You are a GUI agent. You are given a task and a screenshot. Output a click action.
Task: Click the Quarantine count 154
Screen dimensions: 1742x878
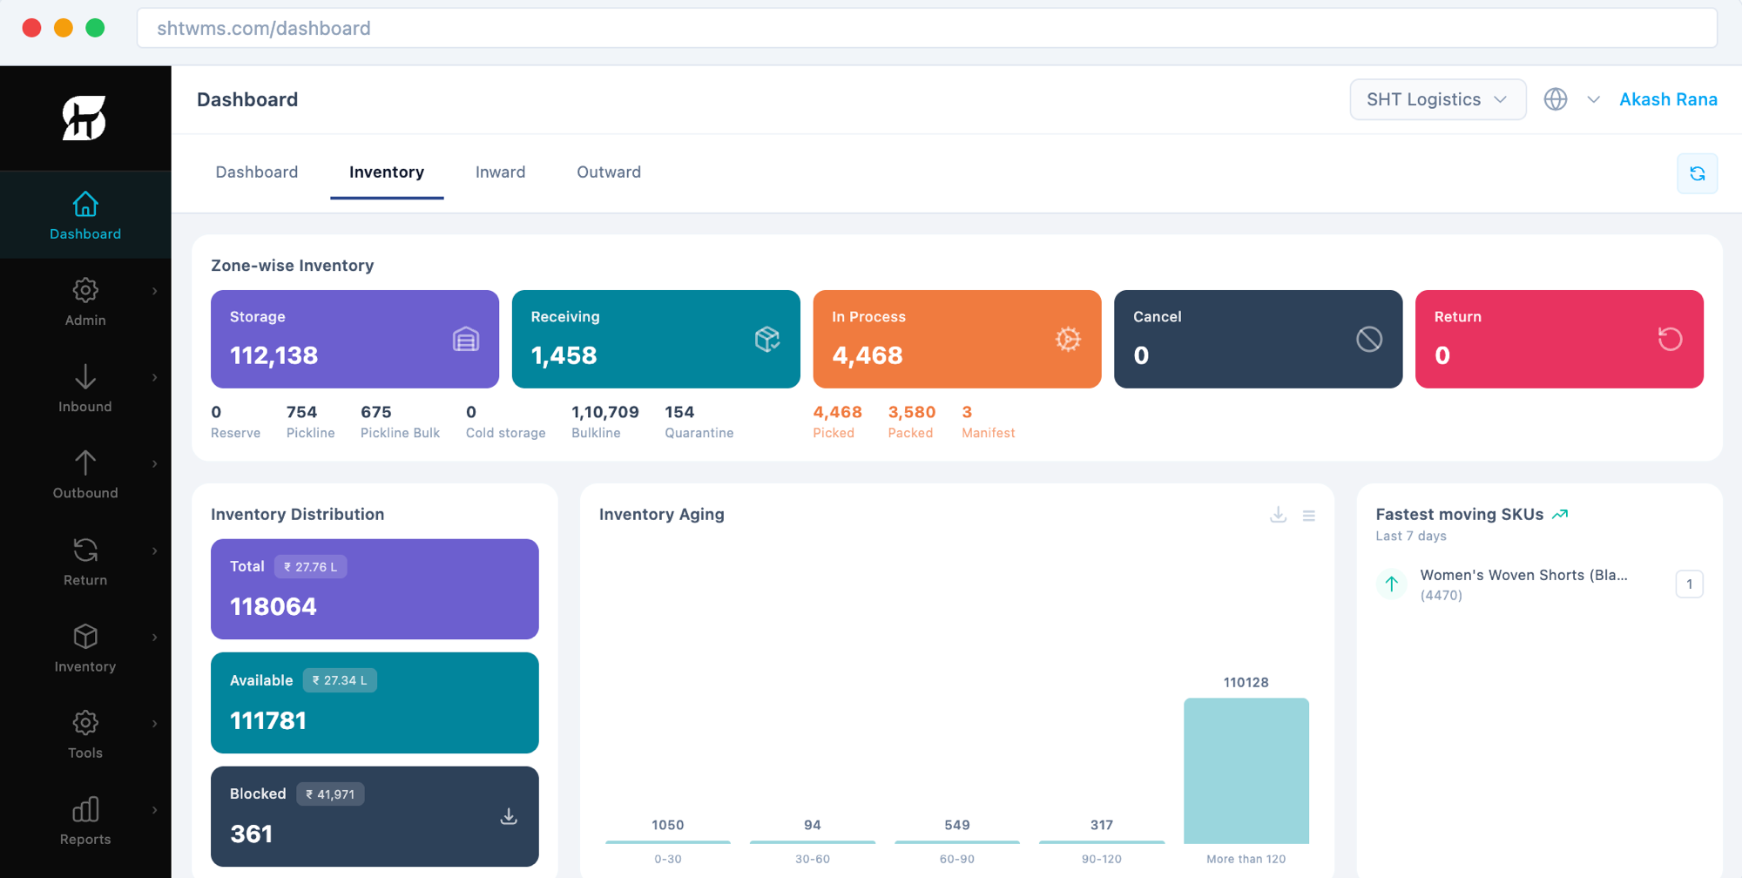[679, 412]
